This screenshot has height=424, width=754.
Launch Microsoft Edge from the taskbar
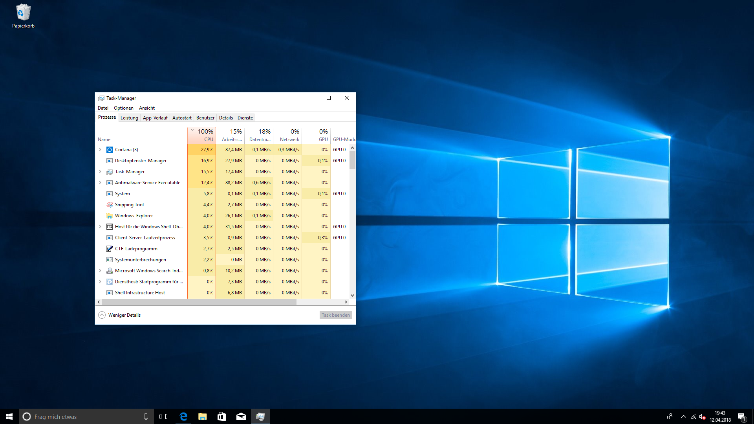(183, 417)
